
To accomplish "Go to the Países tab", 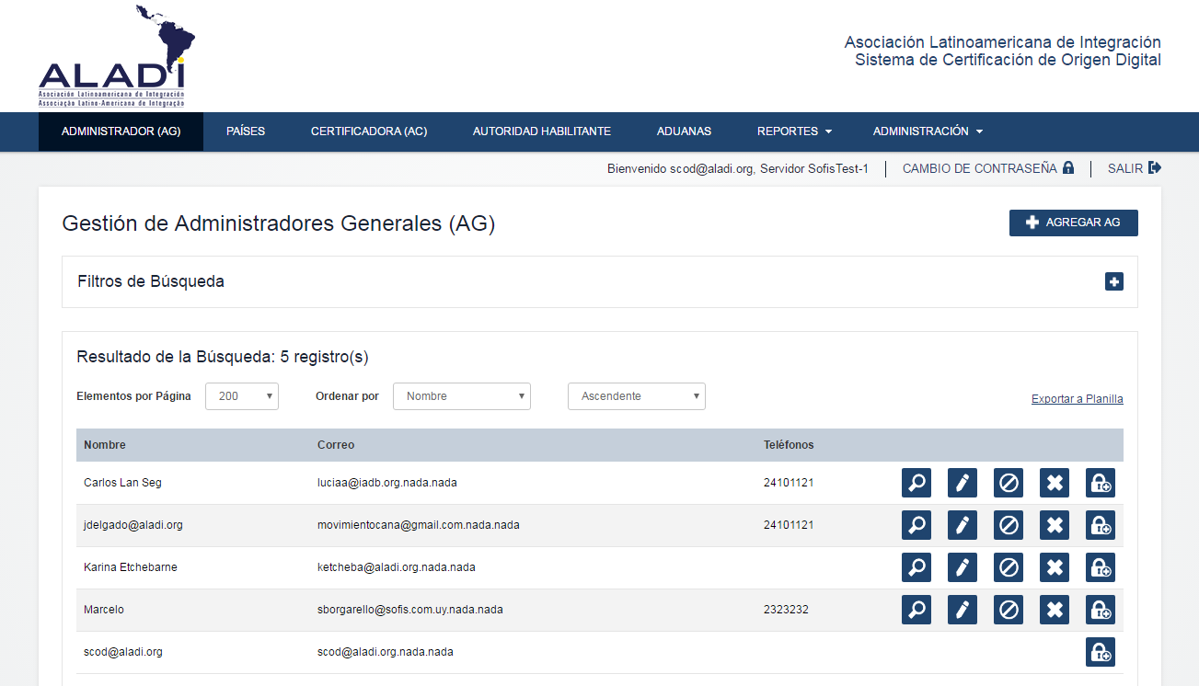I will click(x=246, y=131).
